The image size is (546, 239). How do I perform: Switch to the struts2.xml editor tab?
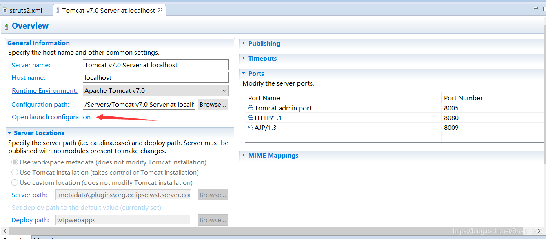pos(25,10)
